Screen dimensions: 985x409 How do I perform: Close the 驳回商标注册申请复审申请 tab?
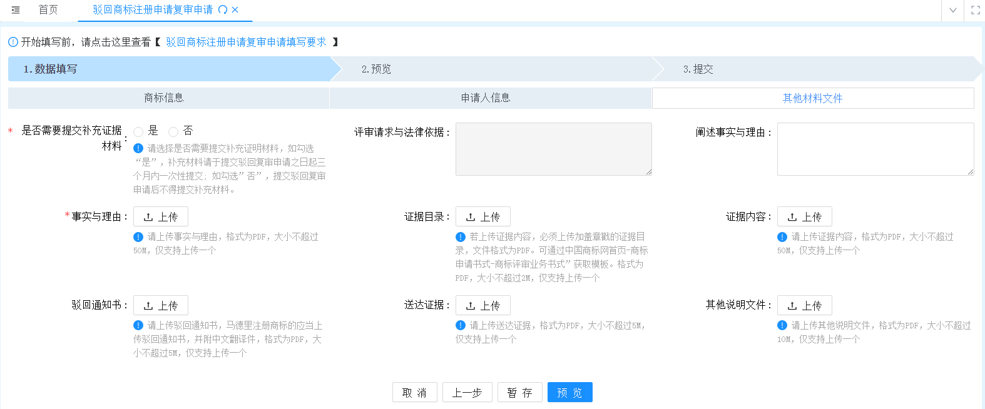tap(235, 10)
